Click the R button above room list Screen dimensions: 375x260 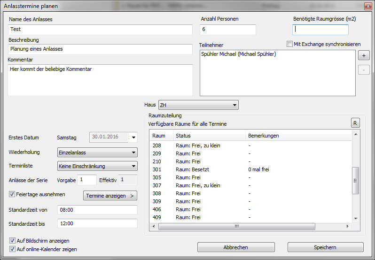pyautogui.click(x=355, y=123)
